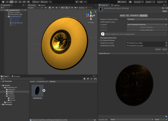Toggle Pivot handle position mode
168x121 pixels.
click(x=35, y=2)
